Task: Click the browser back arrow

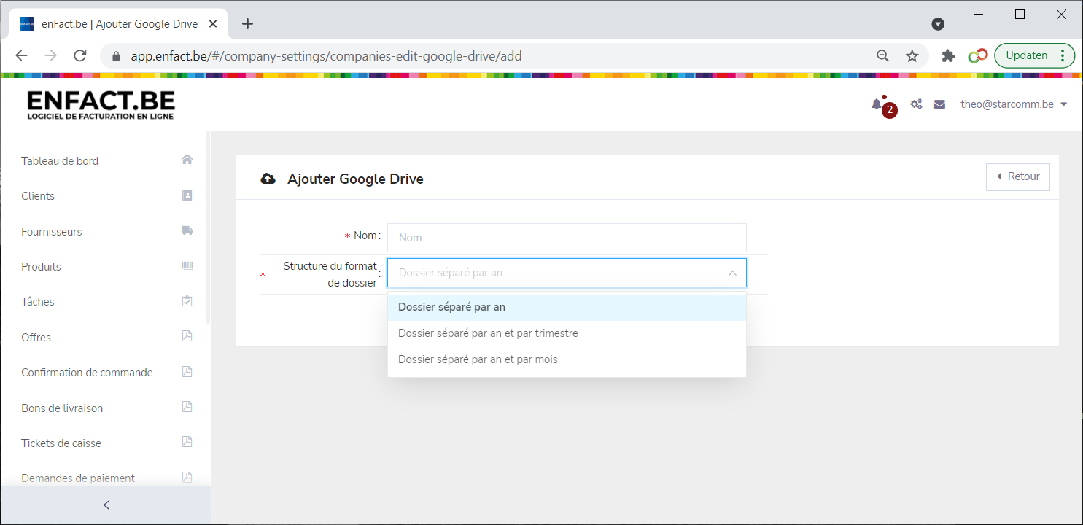Action: click(21, 56)
